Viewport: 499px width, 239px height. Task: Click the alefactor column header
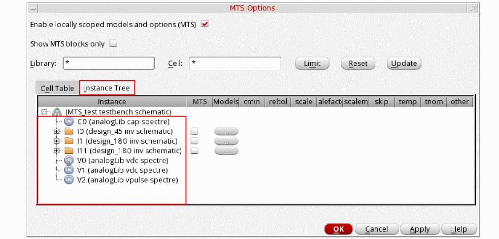pos(330,102)
